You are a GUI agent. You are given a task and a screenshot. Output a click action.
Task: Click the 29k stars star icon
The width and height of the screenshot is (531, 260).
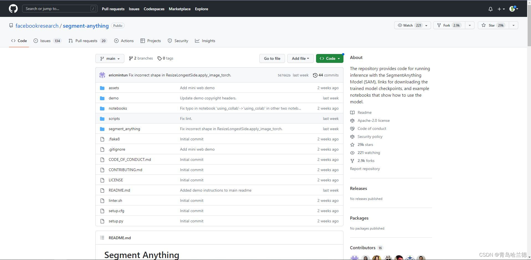[352, 145]
